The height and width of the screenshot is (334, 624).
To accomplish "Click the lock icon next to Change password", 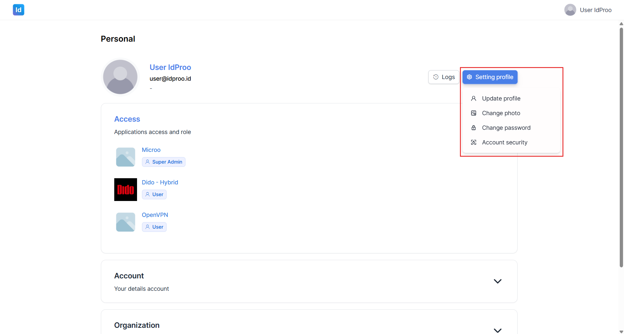I will tap(474, 128).
